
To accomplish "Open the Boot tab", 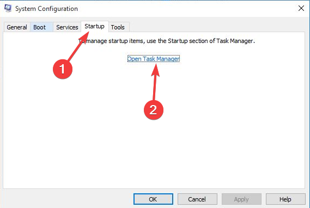I will coord(41,27).
